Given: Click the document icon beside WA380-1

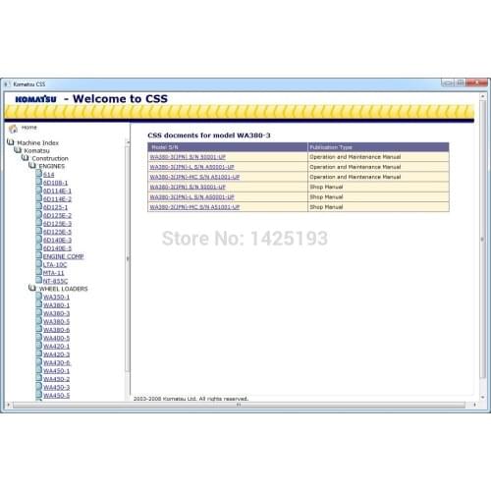Looking at the screenshot, I should click(x=39, y=304).
